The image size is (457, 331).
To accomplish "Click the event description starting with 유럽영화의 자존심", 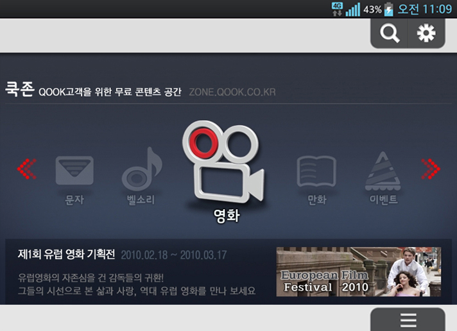I will click(x=136, y=284).
